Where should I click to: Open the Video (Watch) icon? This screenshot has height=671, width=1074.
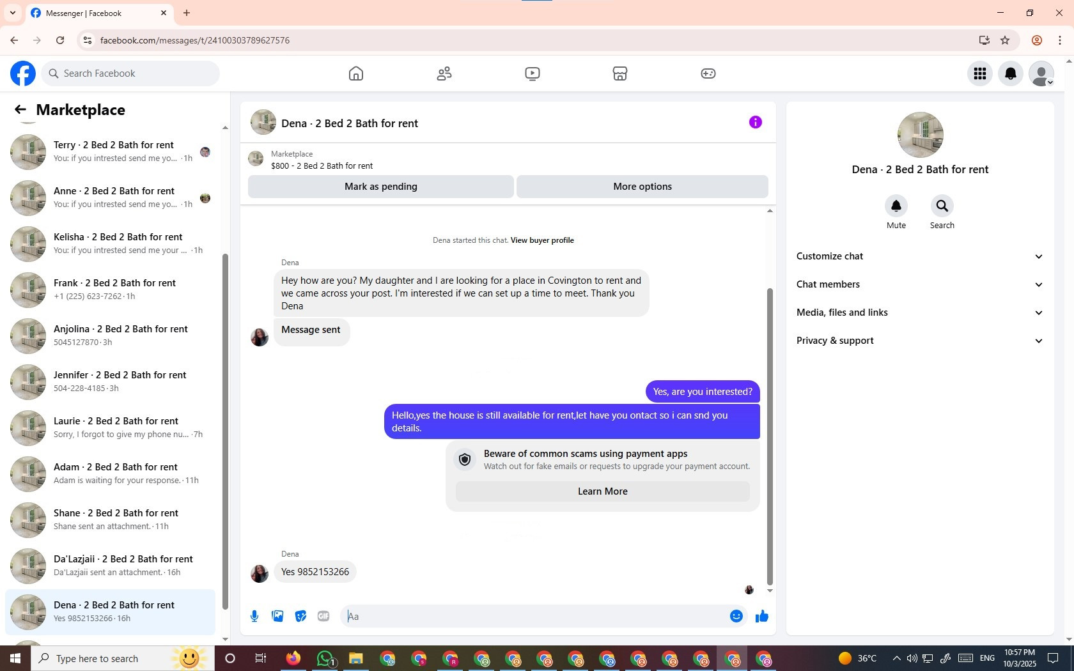tap(533, 73)
